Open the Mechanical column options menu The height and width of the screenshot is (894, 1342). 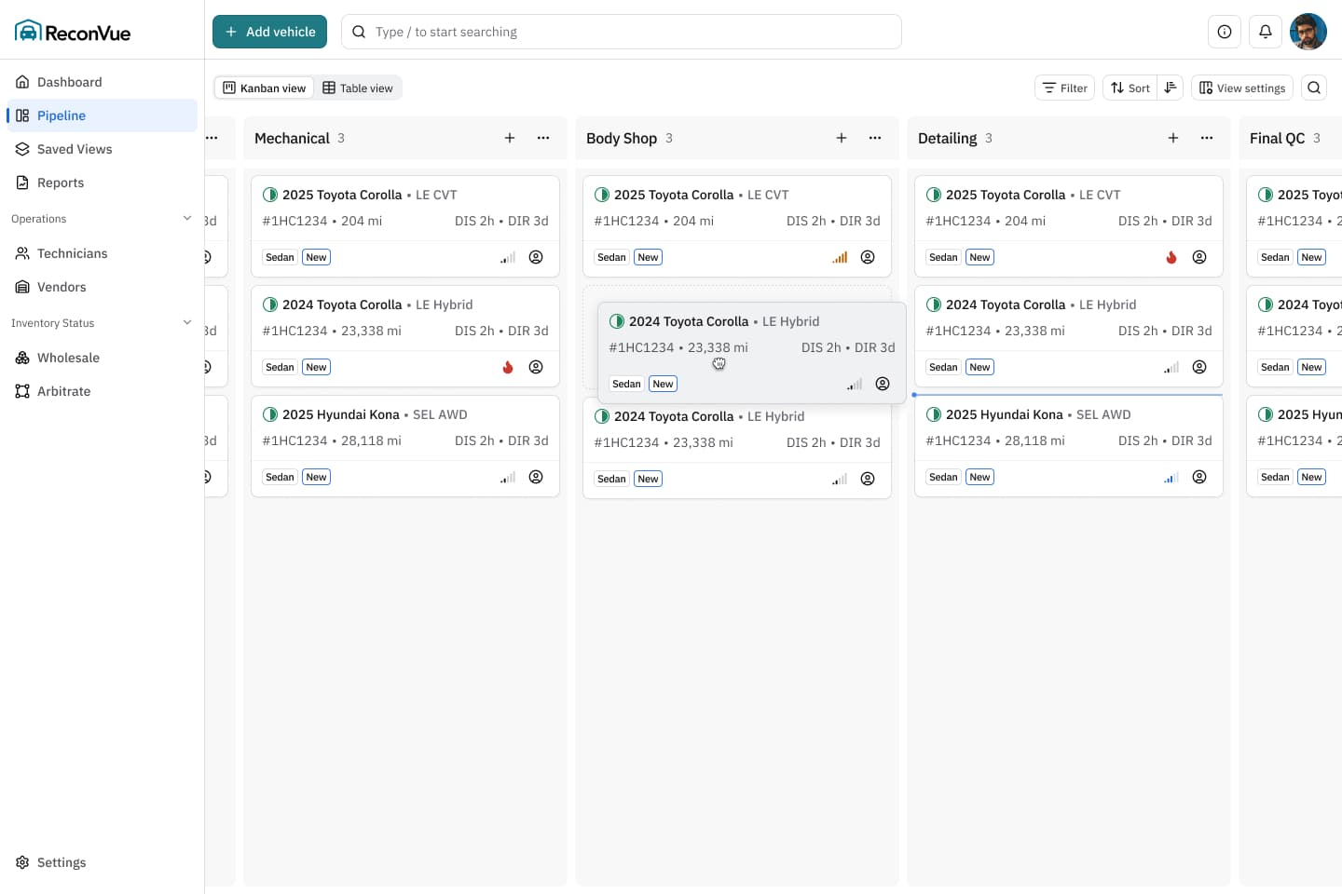(543, 137)
